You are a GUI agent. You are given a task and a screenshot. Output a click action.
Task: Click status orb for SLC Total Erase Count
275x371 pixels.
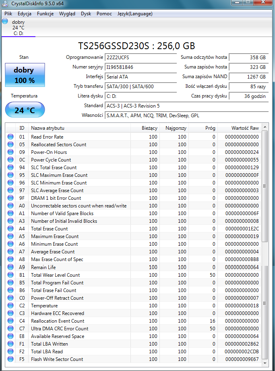[x=10, y=167]
